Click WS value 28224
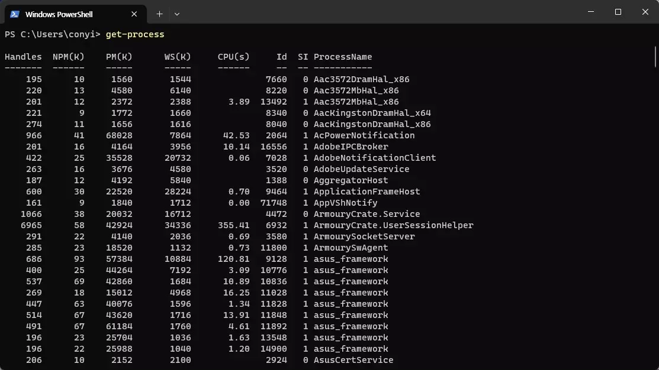Image resolution: width=659 pixels, height=370 pixels. (178, 192)
